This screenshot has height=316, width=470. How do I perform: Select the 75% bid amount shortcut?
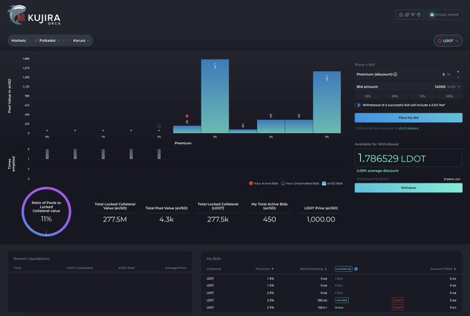(x=422, y=96)
